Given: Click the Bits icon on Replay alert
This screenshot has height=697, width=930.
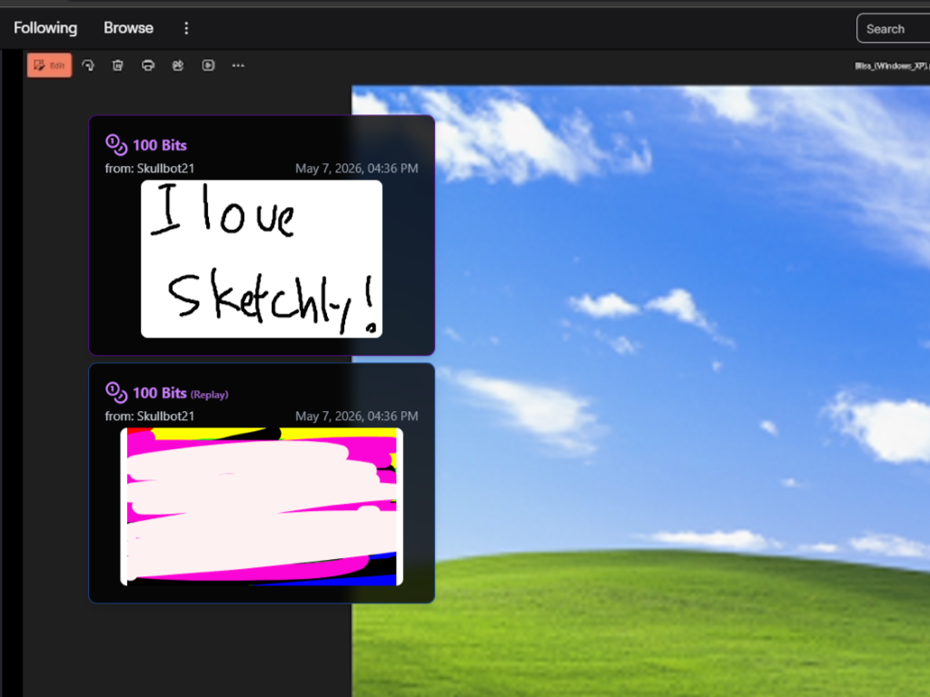Looking at the screenshot, I should pos(116,392).
